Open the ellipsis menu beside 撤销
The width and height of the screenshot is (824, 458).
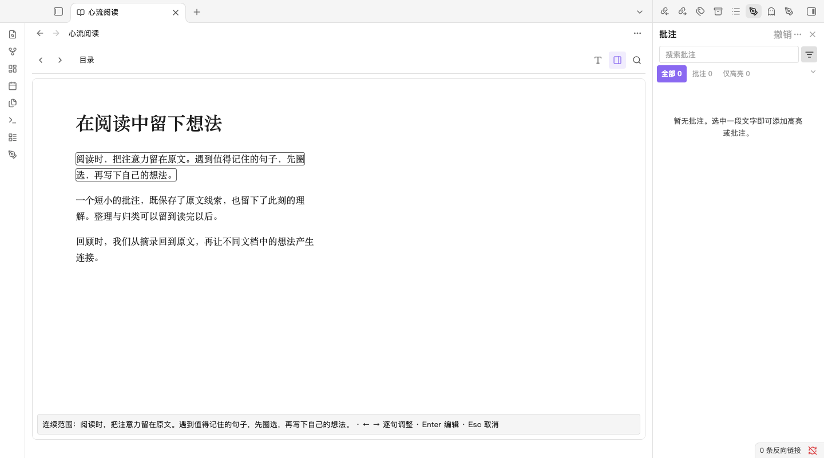798,34
